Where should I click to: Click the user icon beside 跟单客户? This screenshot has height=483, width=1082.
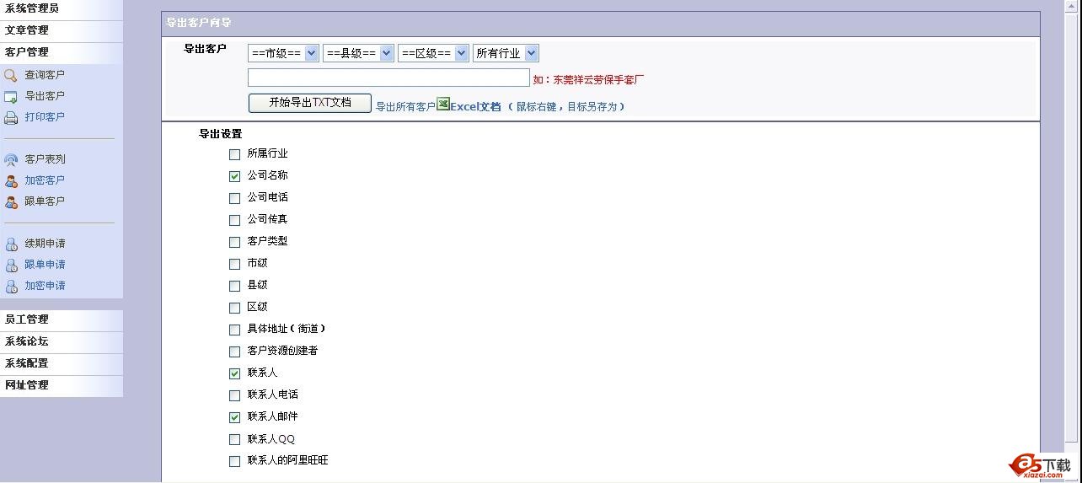[x=11, y=201]
